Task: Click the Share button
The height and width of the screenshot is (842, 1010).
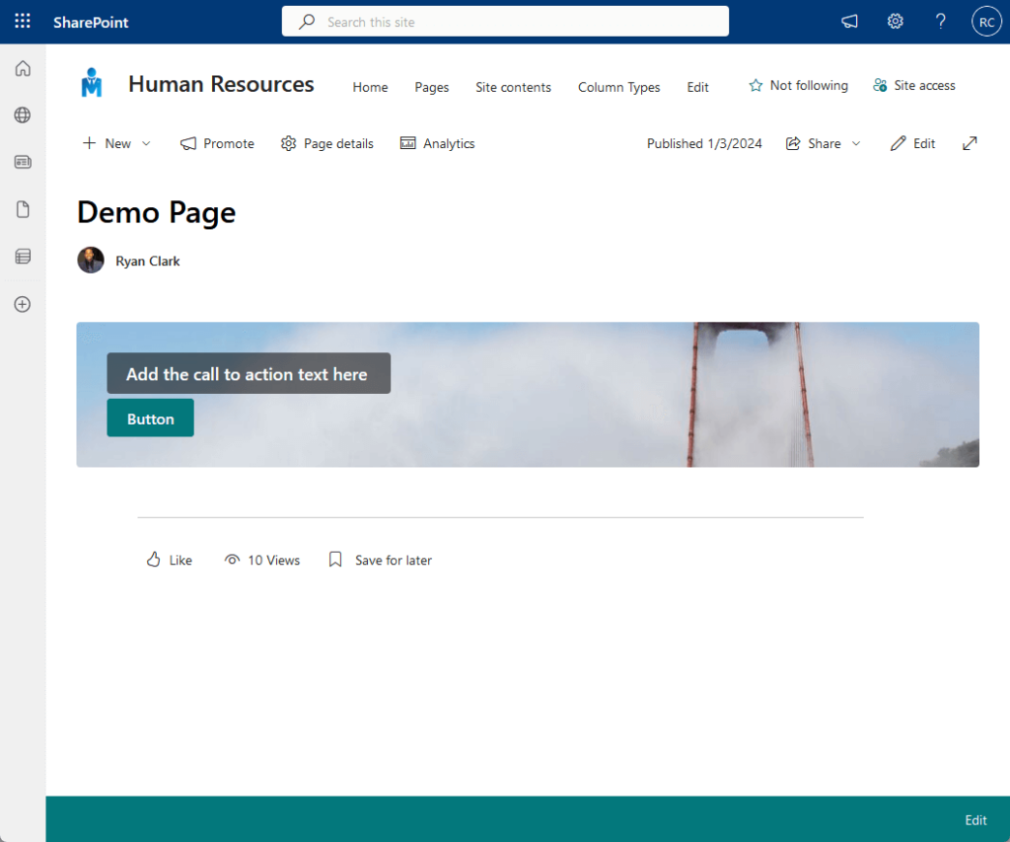Action: [814, 143]
